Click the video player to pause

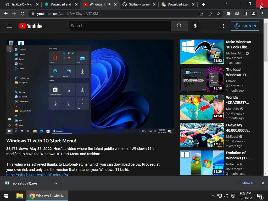click(x=90, y=86)
